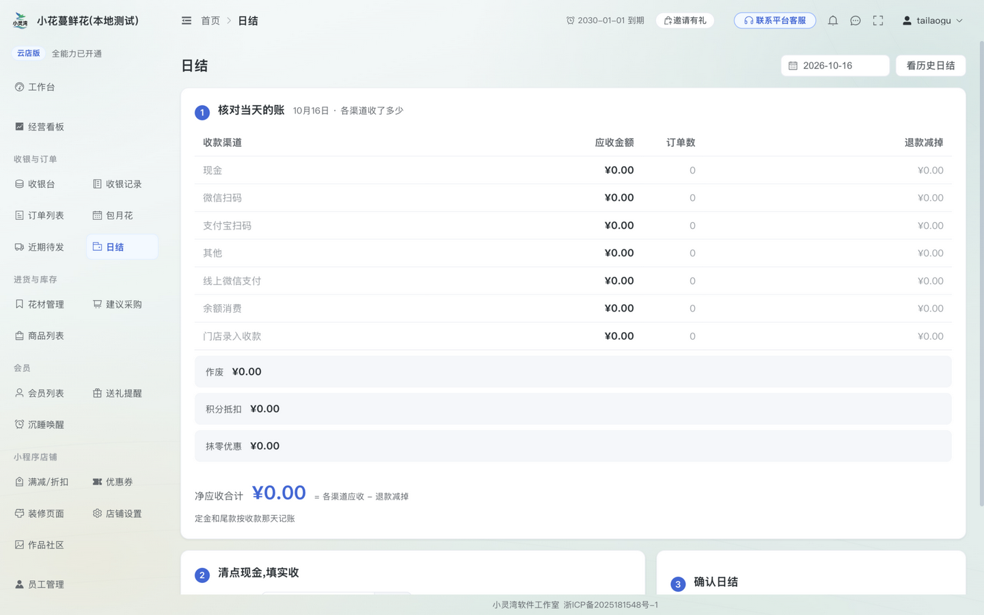This screenshot has height=615, width=984.
Task: Click the 云店版 badge
Action: pyautogui.click(x=29, y=53)
